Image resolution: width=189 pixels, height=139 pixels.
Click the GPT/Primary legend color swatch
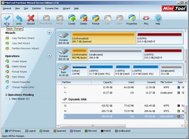(7, 131)
